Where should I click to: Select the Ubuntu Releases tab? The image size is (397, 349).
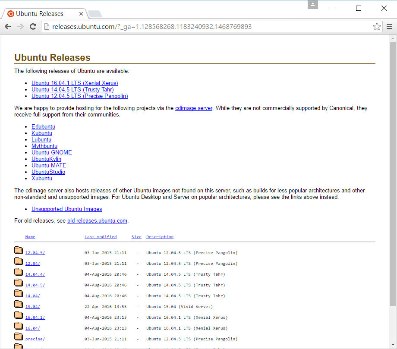point(44,14)
